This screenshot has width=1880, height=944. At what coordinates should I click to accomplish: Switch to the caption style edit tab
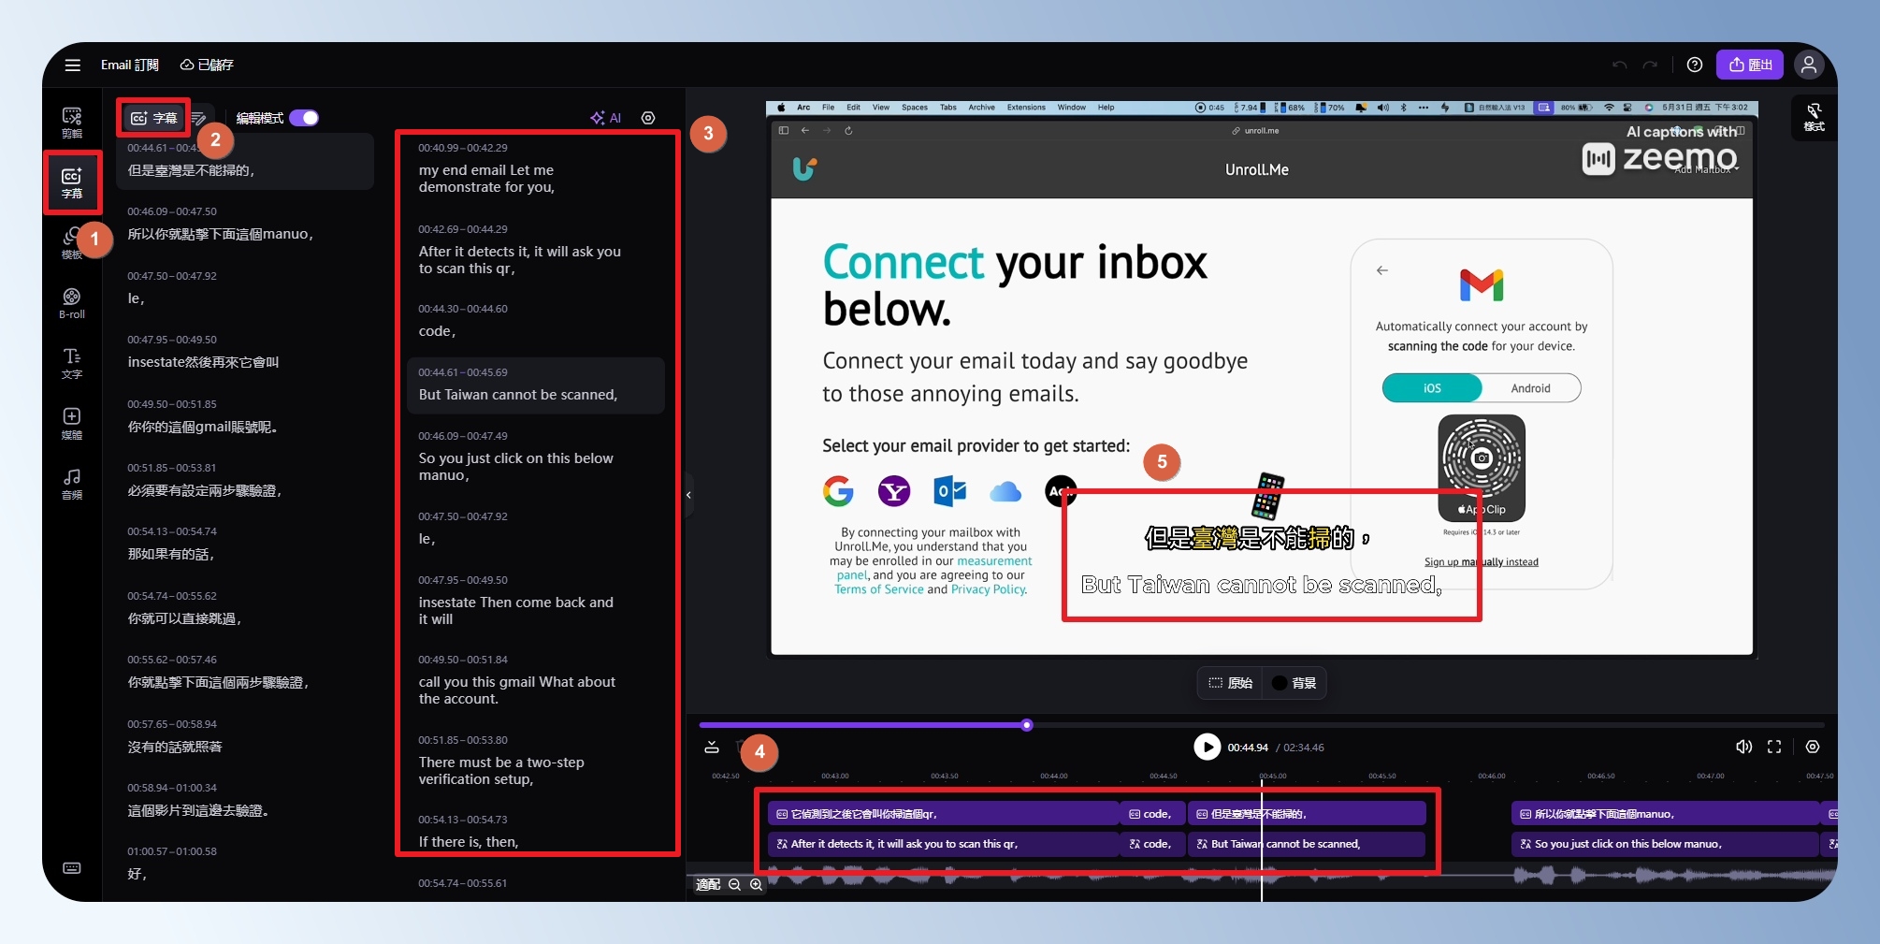click(x=199, y=118)
